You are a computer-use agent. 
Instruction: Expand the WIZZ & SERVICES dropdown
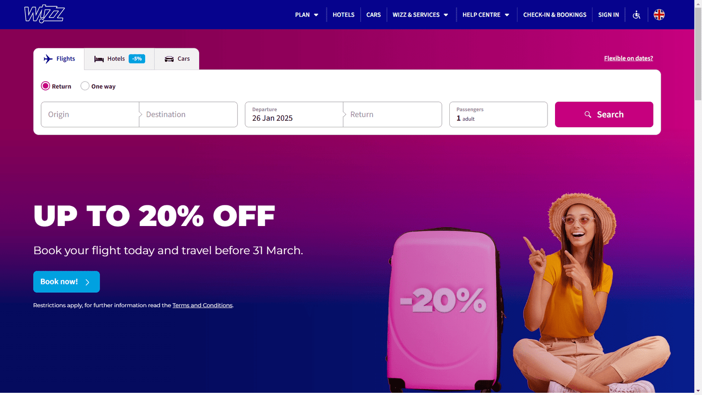tap(420, 15)
